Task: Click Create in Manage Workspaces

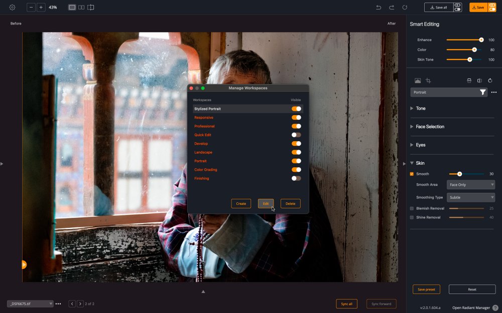Action: click(241, 203)
